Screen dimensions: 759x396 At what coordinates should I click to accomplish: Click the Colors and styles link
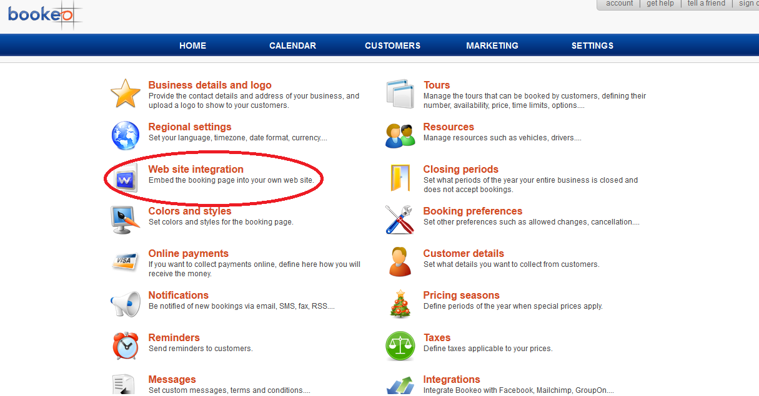190,211
